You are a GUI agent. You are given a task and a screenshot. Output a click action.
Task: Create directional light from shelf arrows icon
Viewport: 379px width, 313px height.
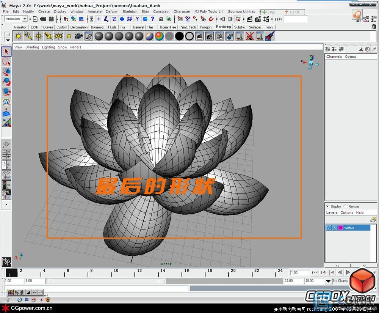(x=28, y=36)
